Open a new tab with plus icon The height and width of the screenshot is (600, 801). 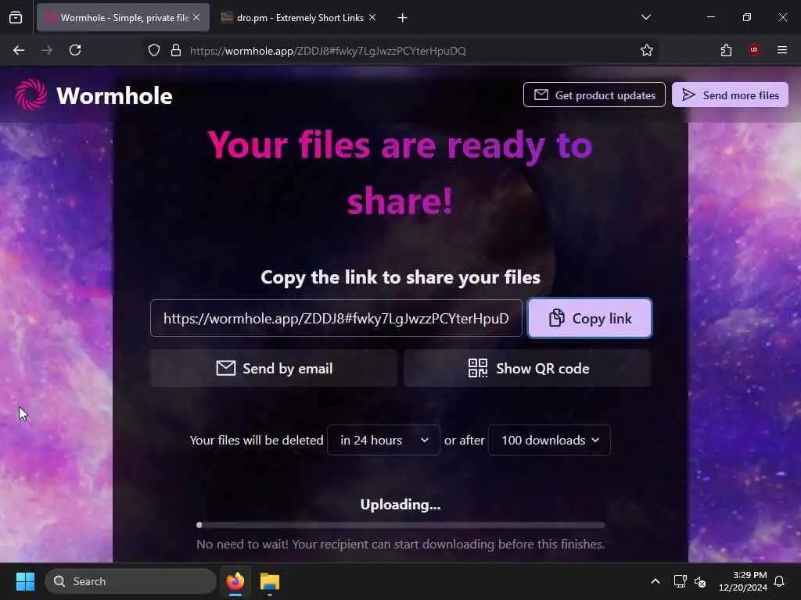coord(403,18)
